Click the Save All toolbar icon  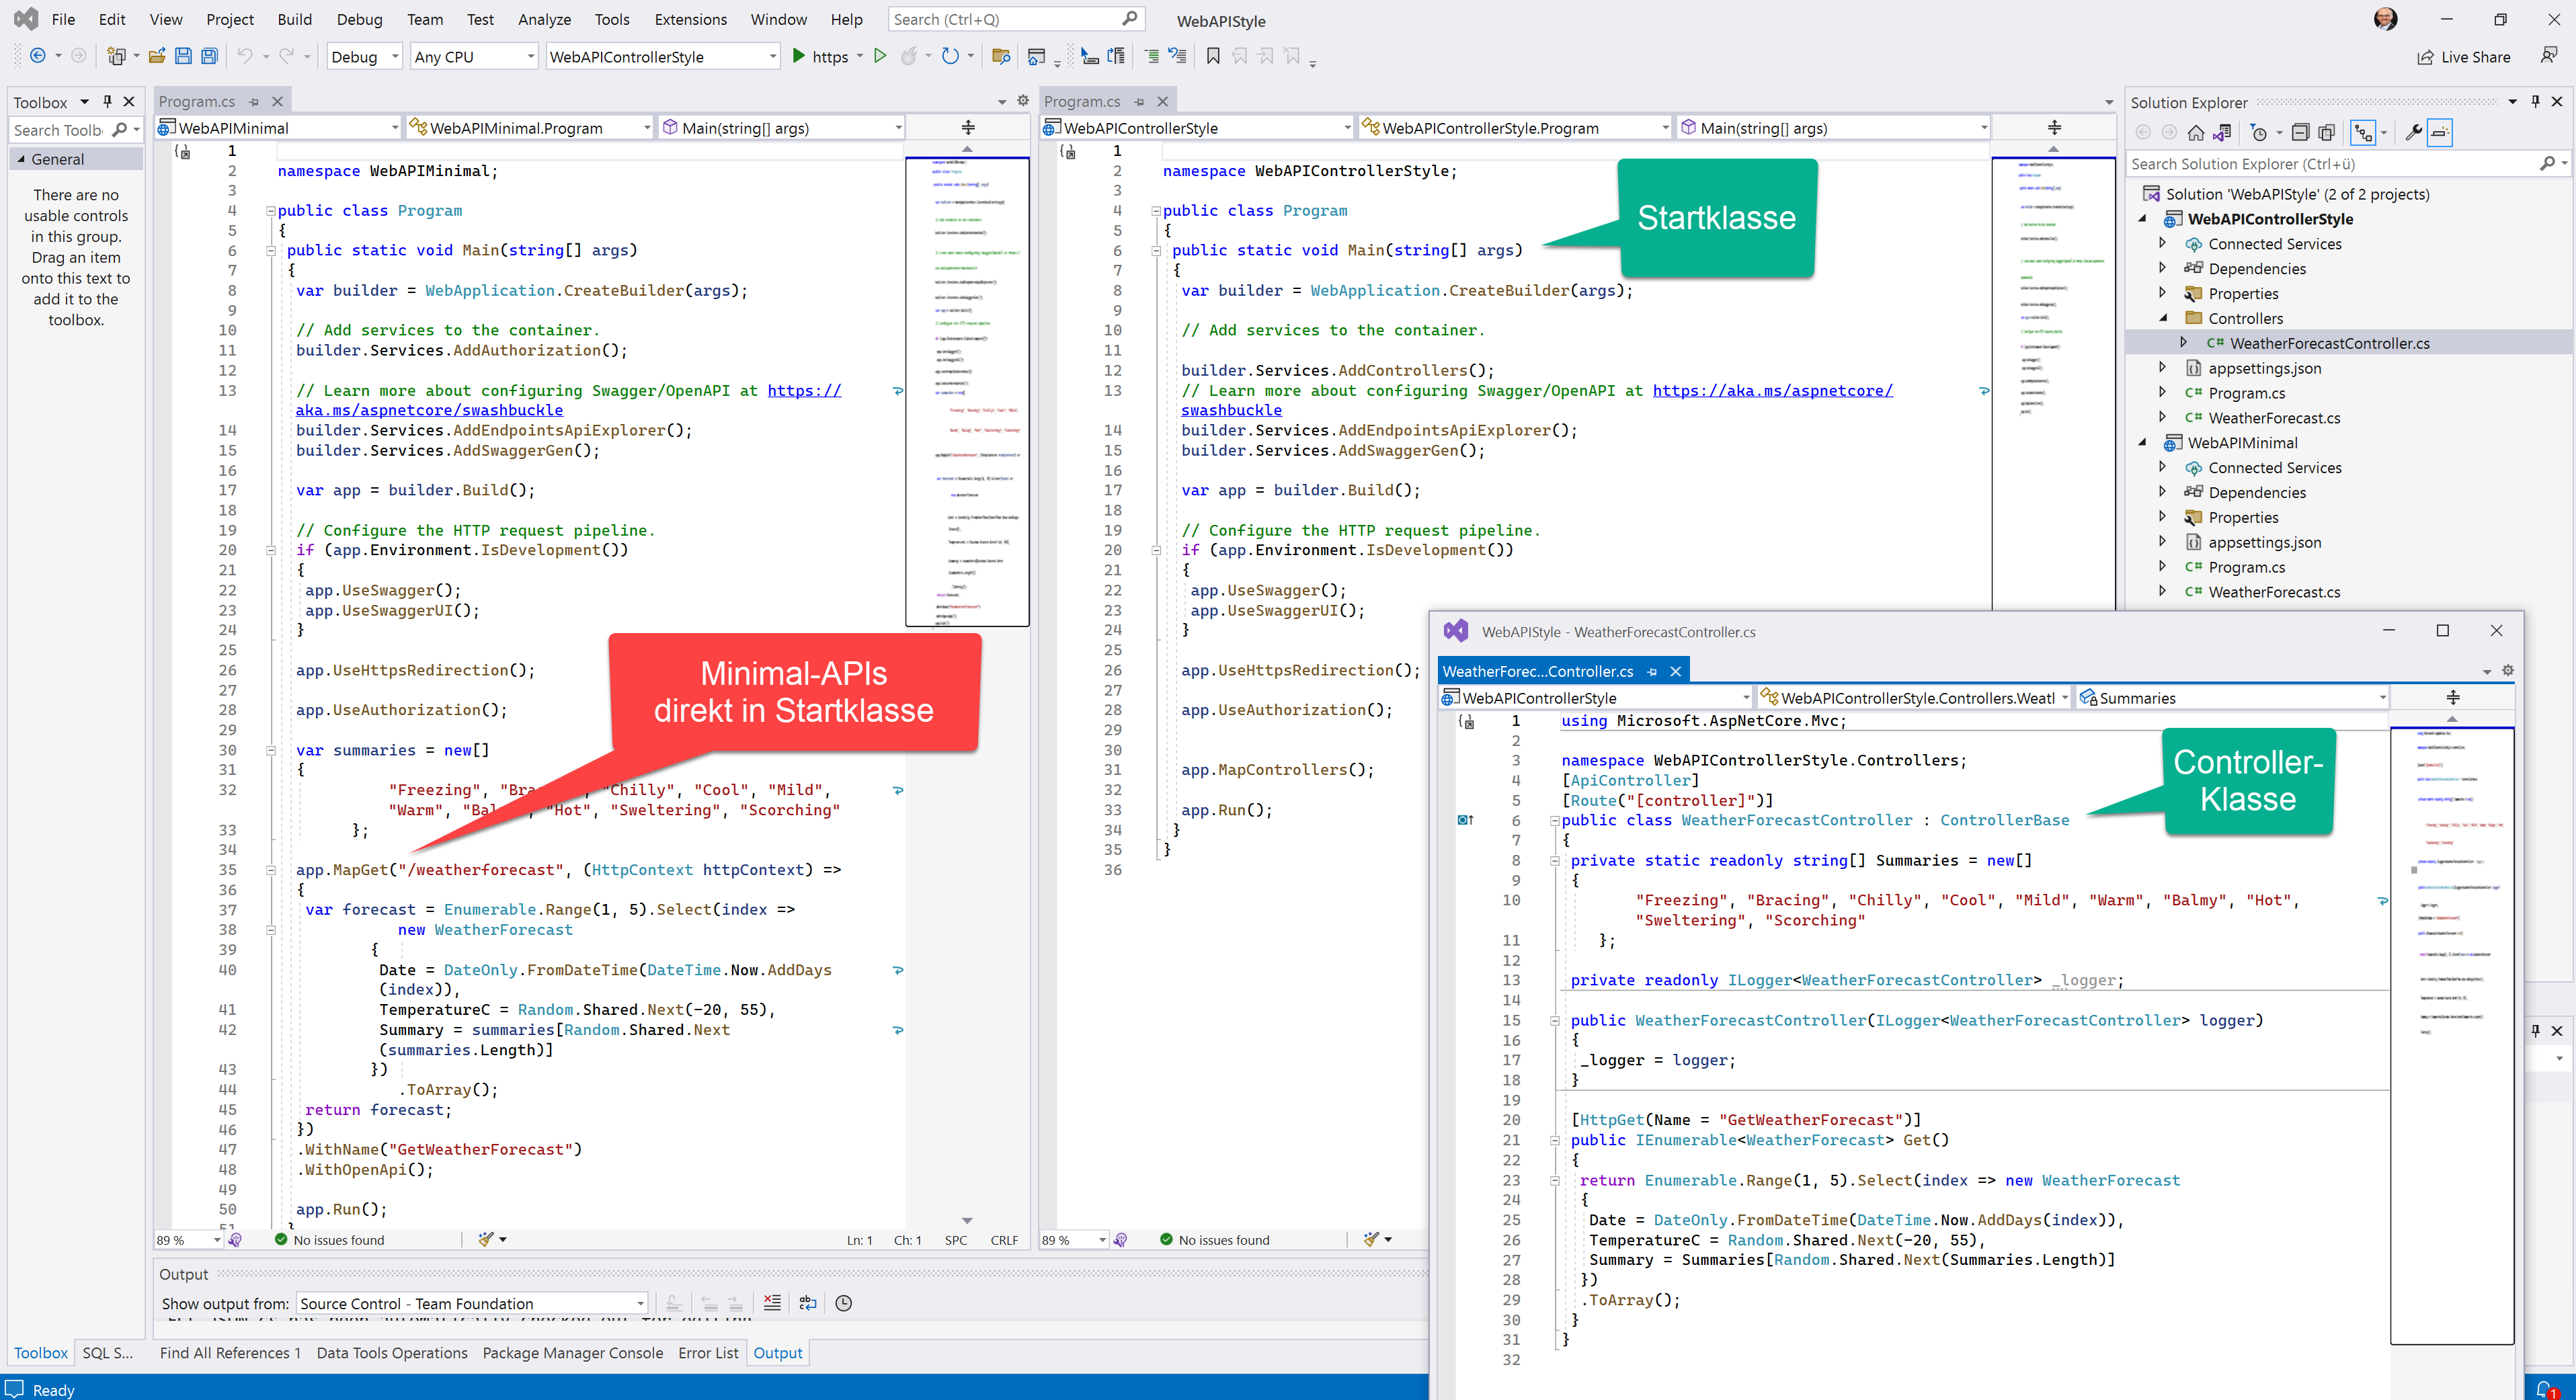(209, 57)
